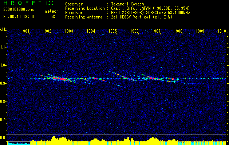The height and width of the screenshot is (145, 229).
Task: Click the Observer field label
Action: tap(74, 4)
